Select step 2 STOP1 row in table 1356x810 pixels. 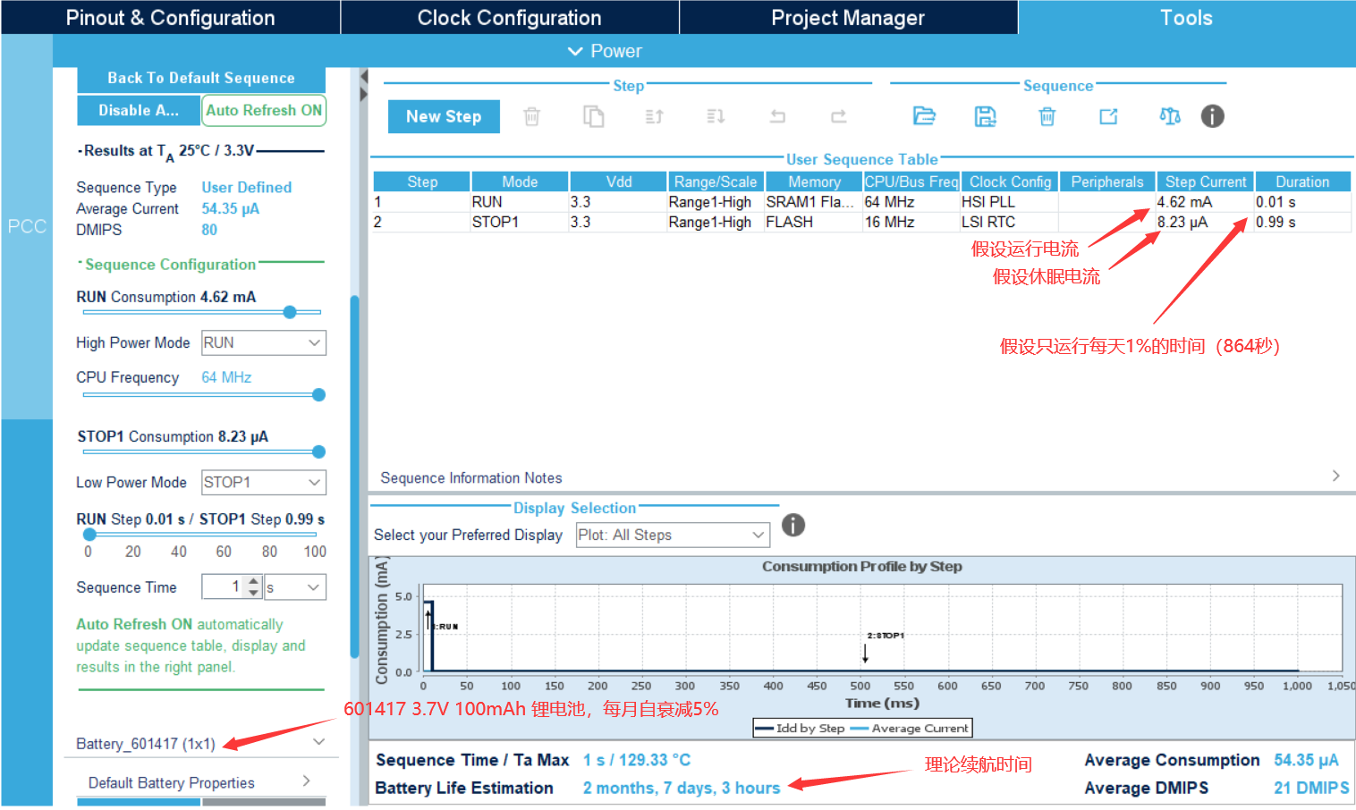860,222
